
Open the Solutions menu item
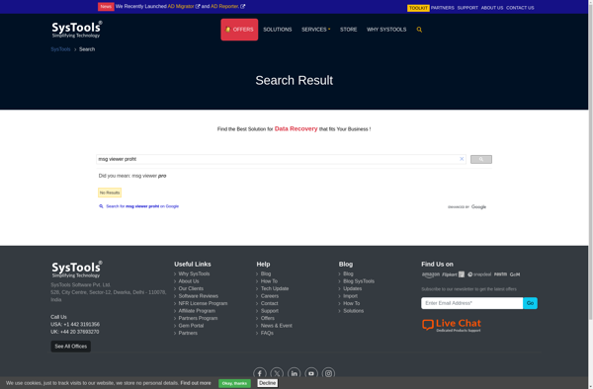coord(278,30)
